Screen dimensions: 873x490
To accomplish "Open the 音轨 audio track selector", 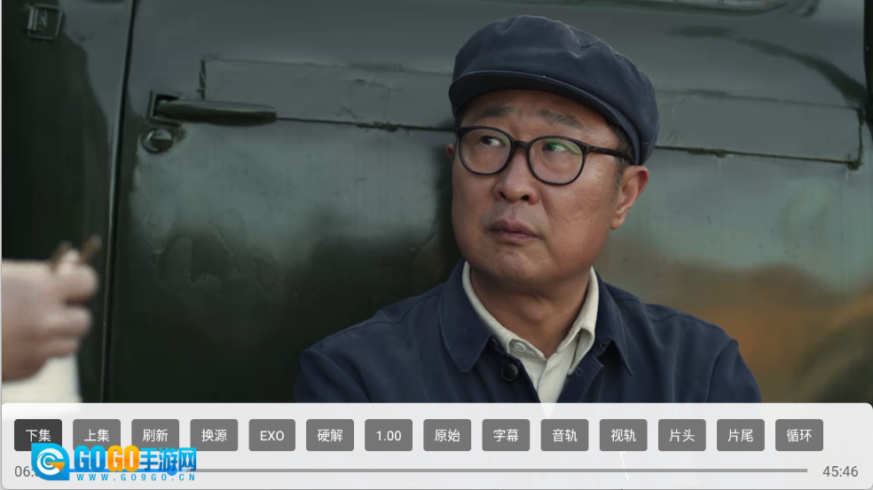I will tap(564, 435).
